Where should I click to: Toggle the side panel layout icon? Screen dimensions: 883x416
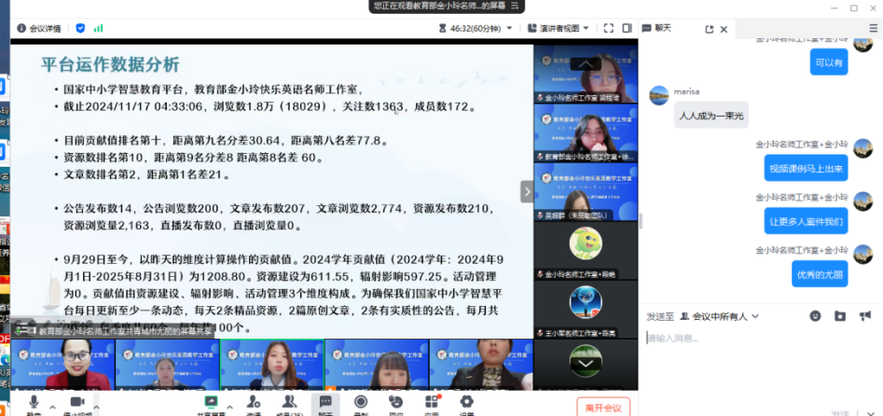click(627, 28)
